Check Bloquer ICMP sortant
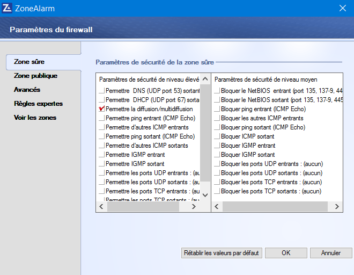The height and width of the screenshot is (275, 354). (217, 136)
